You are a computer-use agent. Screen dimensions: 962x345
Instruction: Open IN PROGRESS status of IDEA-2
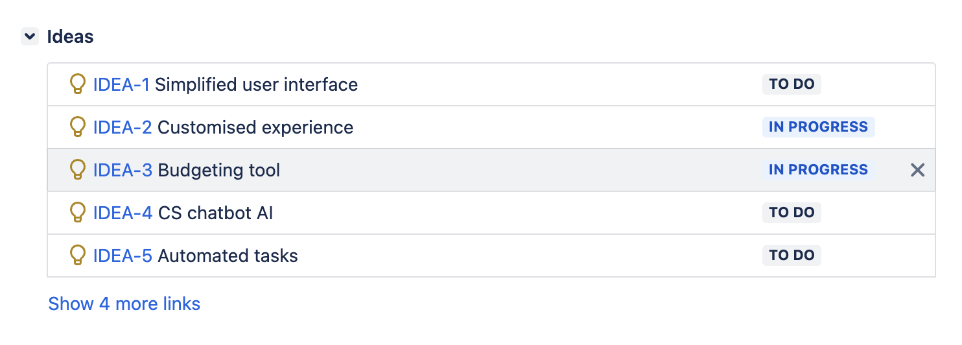[818, 127]
